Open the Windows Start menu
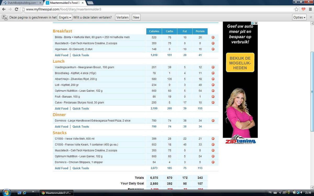314x196 pixels. point(6,193)
